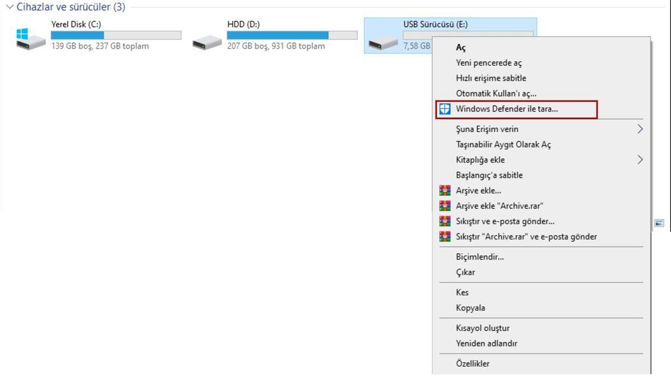The image size is (671, 377).
Task: Click the Local Disk (C:) drive icon
Action: coord(31,39)
